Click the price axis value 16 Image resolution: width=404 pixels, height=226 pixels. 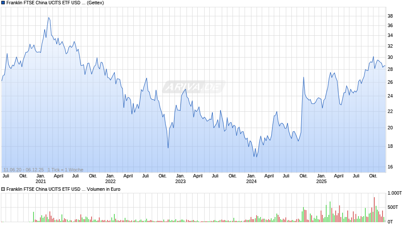(x=390, y=167)
